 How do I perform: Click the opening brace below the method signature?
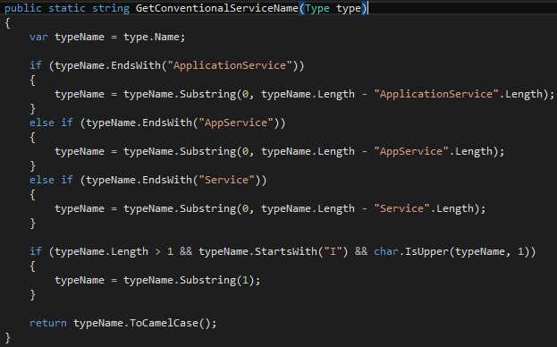tap(7, 22)
